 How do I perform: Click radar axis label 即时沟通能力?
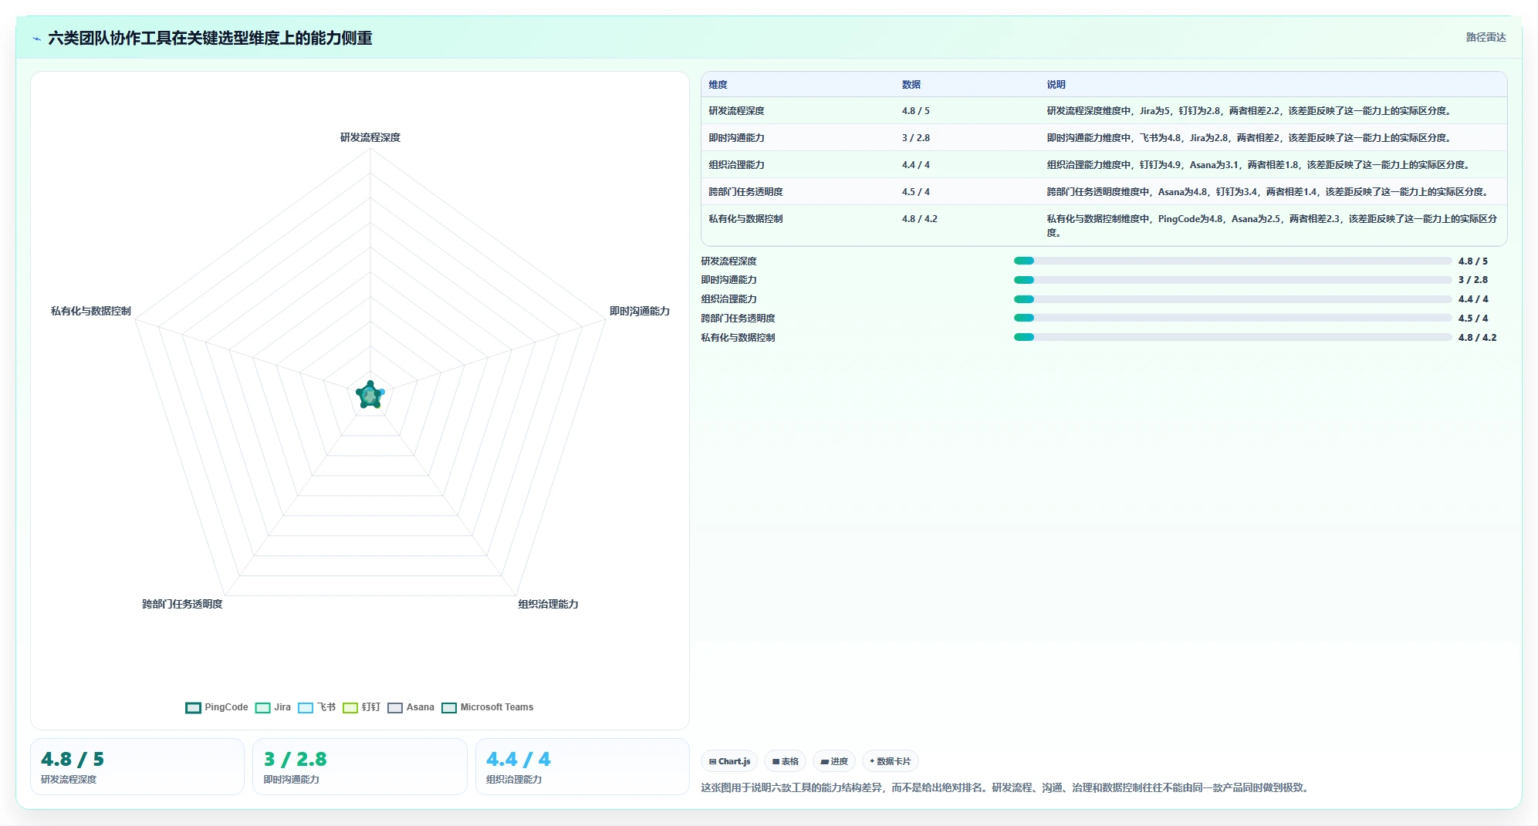coord(640,311)
